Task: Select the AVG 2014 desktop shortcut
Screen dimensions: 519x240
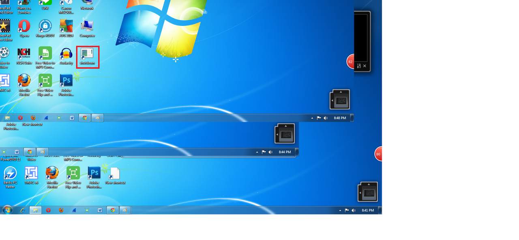Action: (66, 28)
